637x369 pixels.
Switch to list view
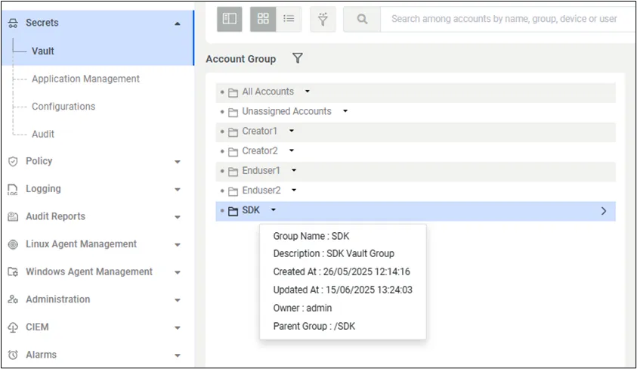289,19
